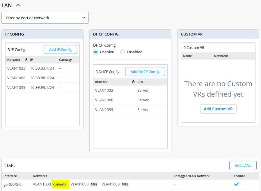Click Add IP Config button
Image resolution: width=261 pixels, height=191 pixels.
click(60, 49)
